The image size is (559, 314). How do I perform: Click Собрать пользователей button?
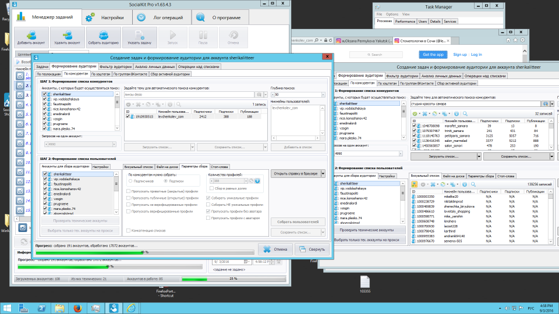coord(298,222)
